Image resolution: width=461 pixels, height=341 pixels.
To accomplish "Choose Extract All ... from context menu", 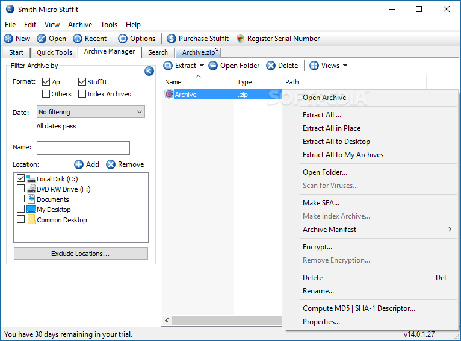I will (370, 115).
